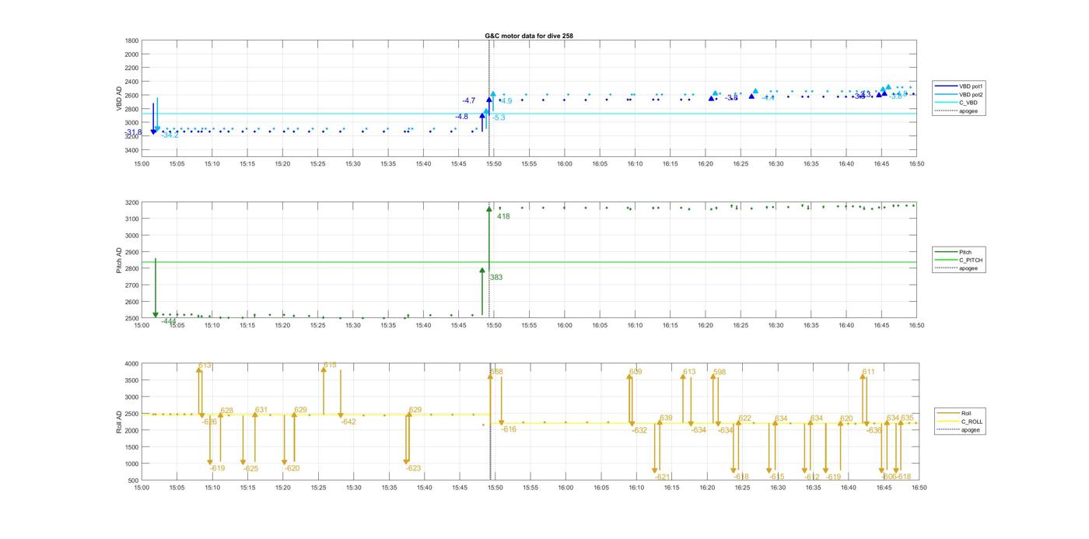The width and height of the screenshot is (1089, 539).
Task: Click the '639' roll data label
Action: click(x=666, y=418)
